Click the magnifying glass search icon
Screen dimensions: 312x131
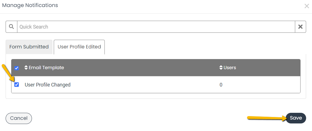11,27
